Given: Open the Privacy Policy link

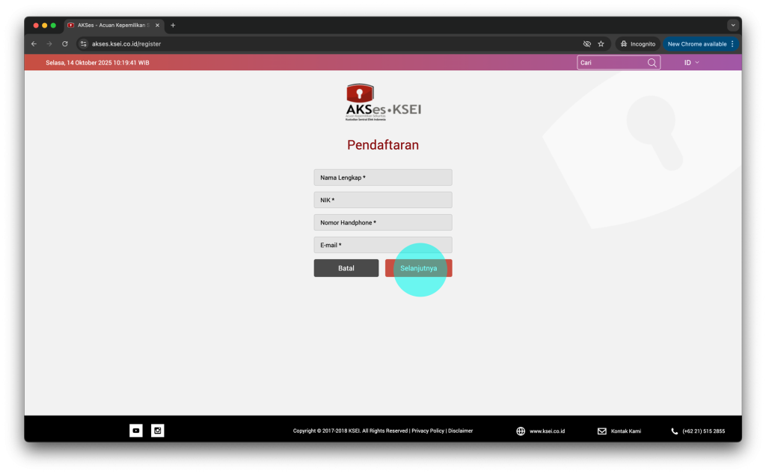Looking at the screenshot, I should point(428,431).
